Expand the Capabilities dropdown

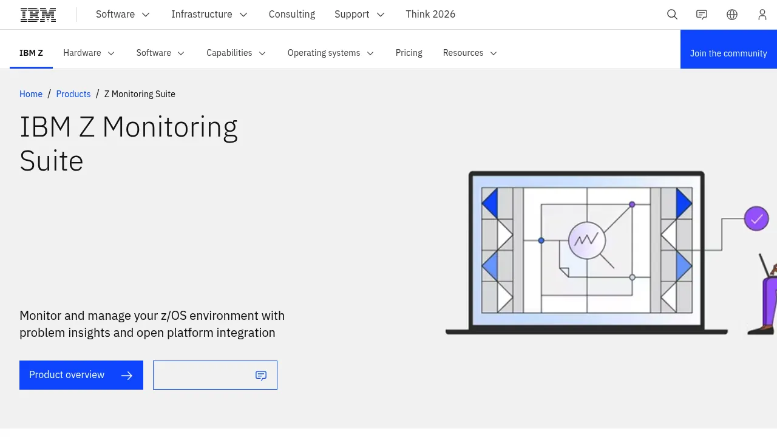(x=236, y=53)
